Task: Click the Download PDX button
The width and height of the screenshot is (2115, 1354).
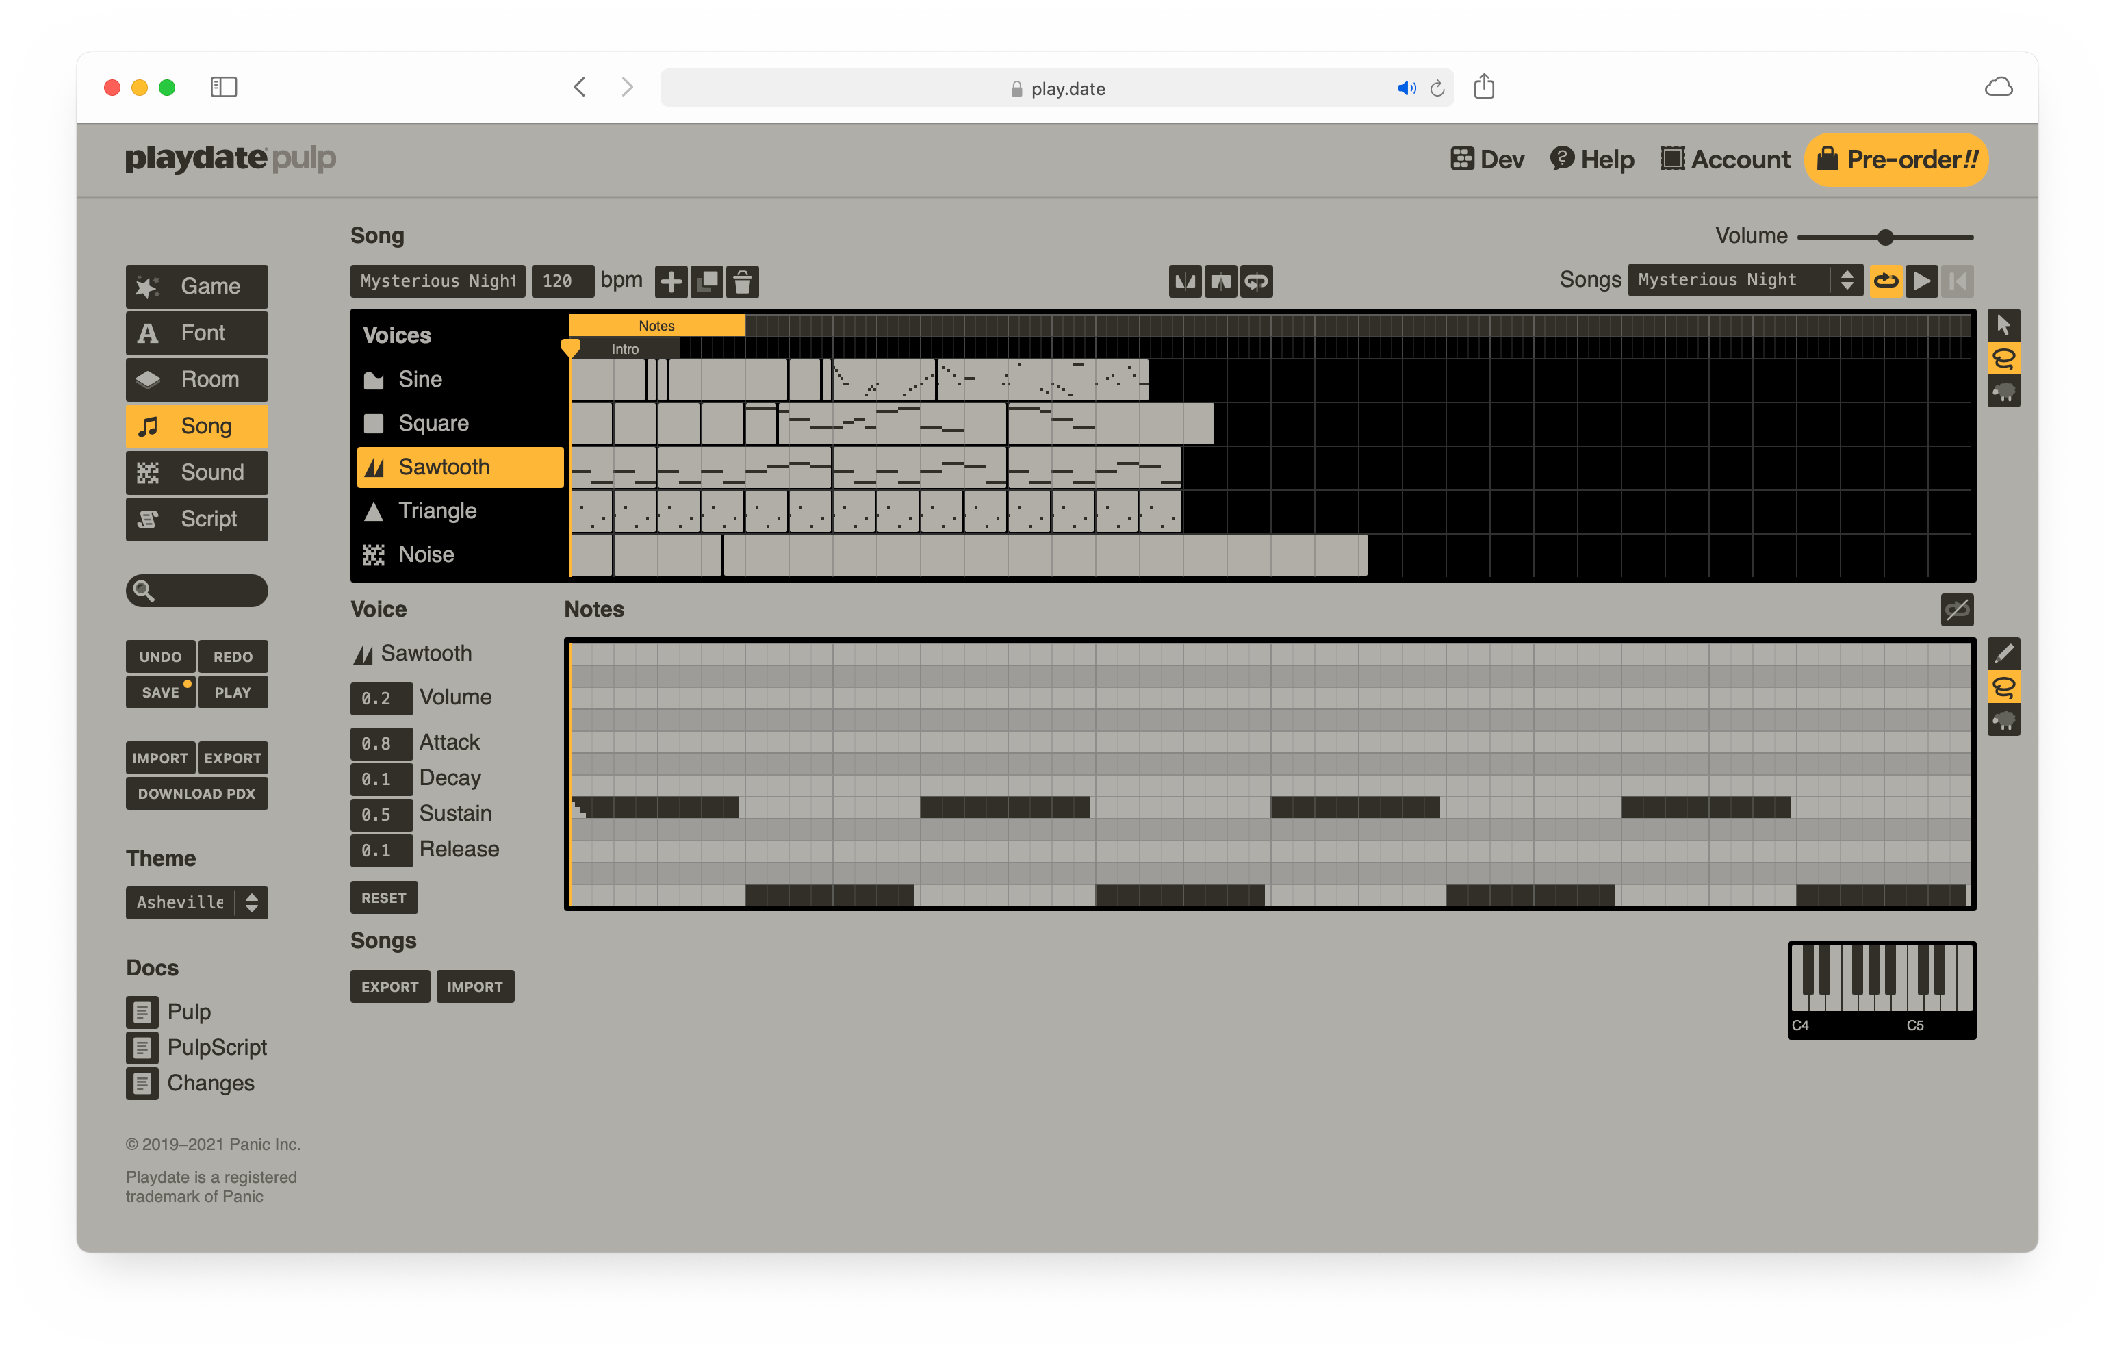Action: (196, 793)
